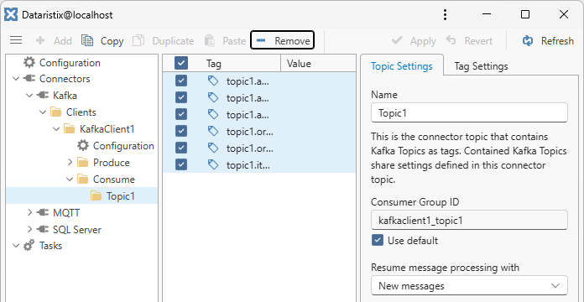Viewport: 584px width, 302px height.
Task: Select the KafkaClient1 folder
Action: click(99, 129)
